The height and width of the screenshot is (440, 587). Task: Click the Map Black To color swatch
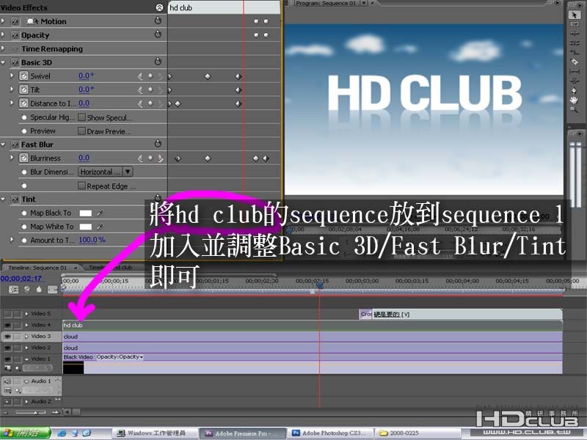pos(85,213)
